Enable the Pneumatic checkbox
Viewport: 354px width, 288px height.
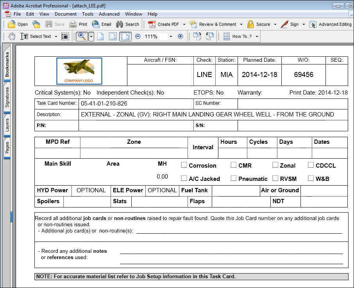[x=233, y=178]
